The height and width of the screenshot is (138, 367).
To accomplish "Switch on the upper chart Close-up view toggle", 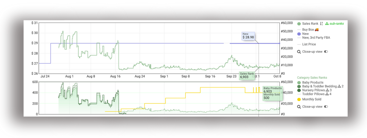I will pyautogui.click(x=326, y=52).
